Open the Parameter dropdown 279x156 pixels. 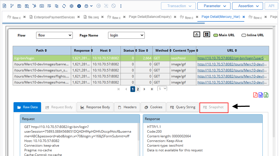(214, 6)
